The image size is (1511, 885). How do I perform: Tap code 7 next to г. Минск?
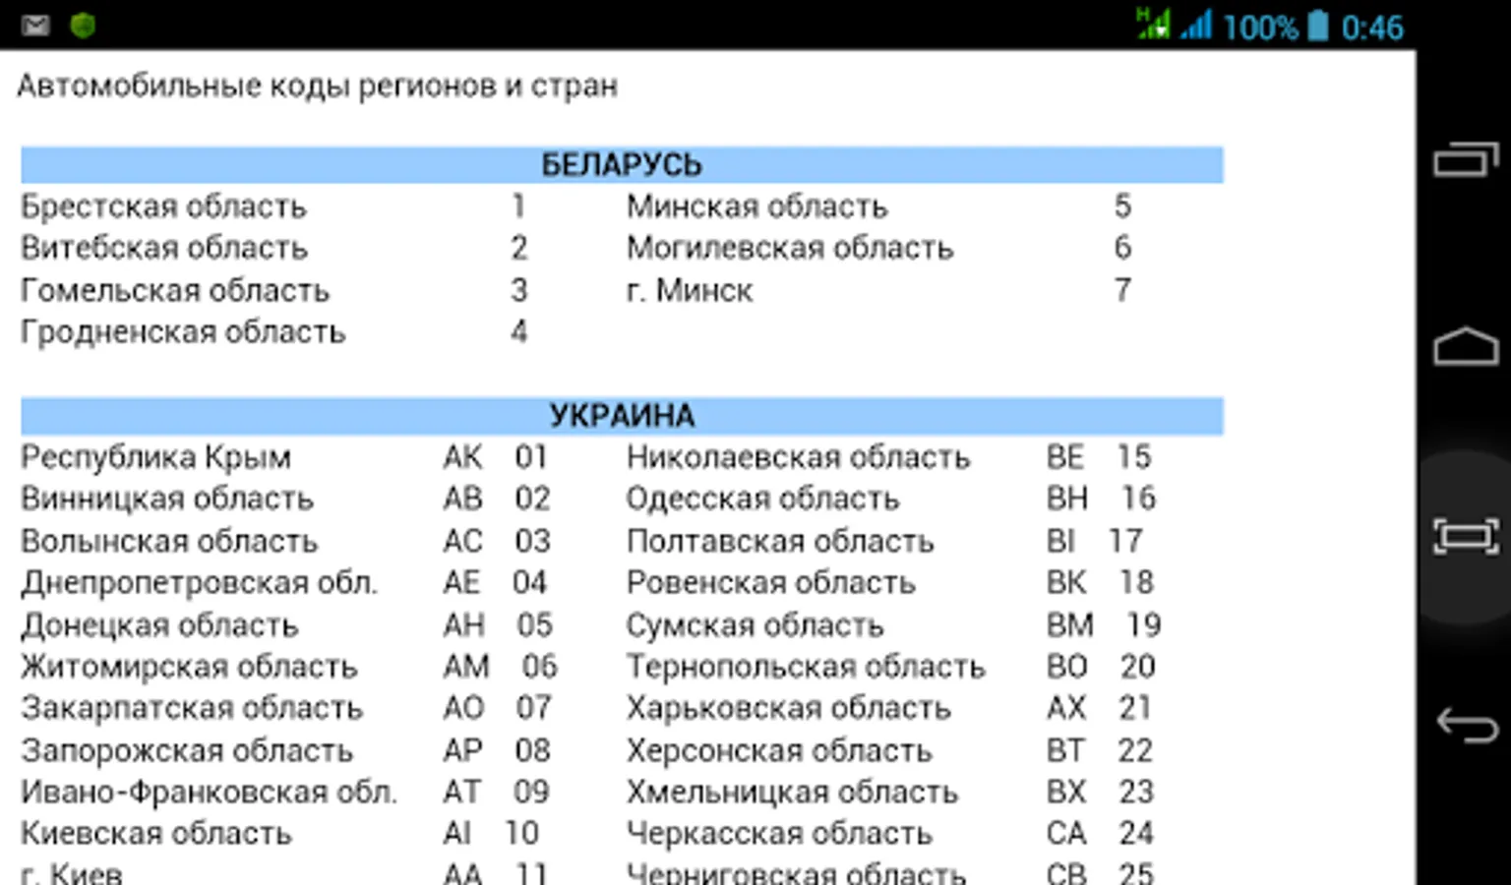tap(1122, 290)
